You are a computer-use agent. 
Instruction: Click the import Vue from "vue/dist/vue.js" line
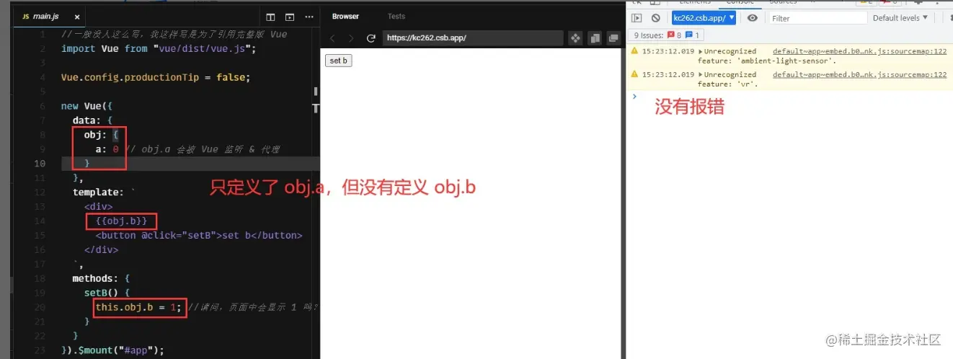tap(159, 48)
